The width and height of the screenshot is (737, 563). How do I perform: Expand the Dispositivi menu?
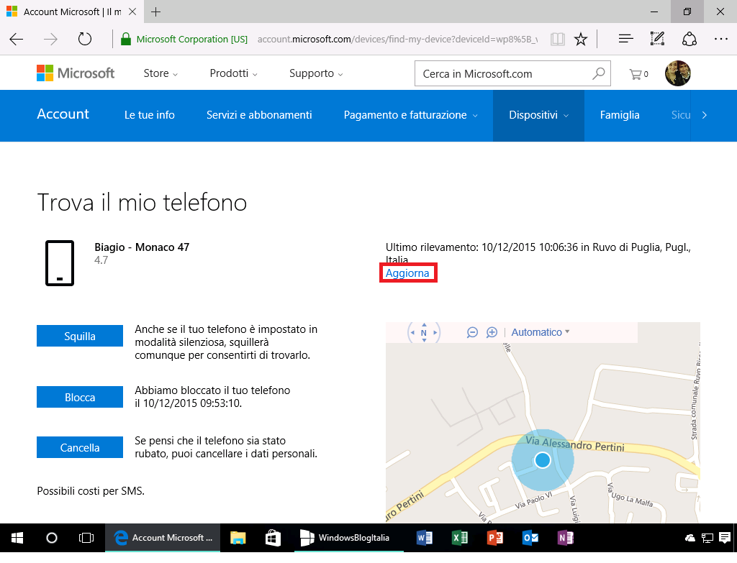538,115
